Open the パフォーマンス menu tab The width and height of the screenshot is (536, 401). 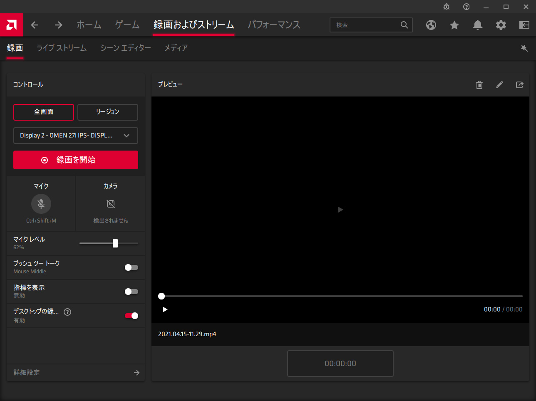pos(274,25)
